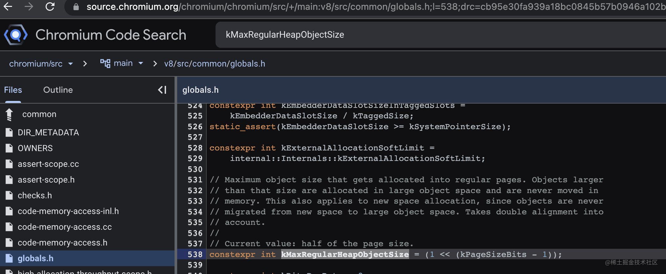Click file icon next to checks.h
This screenshot has width=666, height=274.
(9, 195)
